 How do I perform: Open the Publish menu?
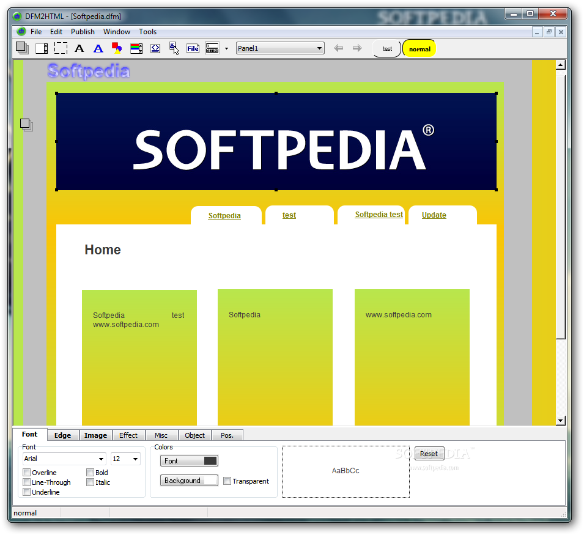83,32
